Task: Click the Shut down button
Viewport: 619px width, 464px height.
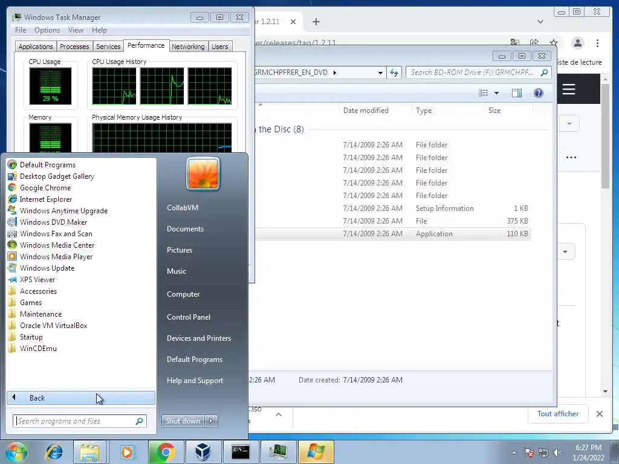Action: click(183, 421)
